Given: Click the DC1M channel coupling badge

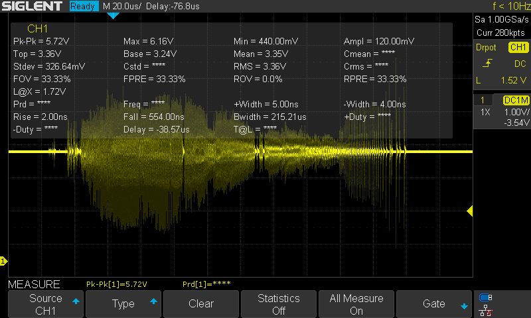Looking at the screenshot, I should (516, 100).
